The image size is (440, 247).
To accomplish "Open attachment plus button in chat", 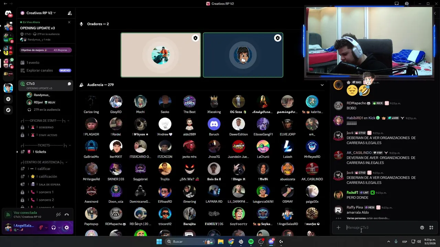I will click(338, 227).
